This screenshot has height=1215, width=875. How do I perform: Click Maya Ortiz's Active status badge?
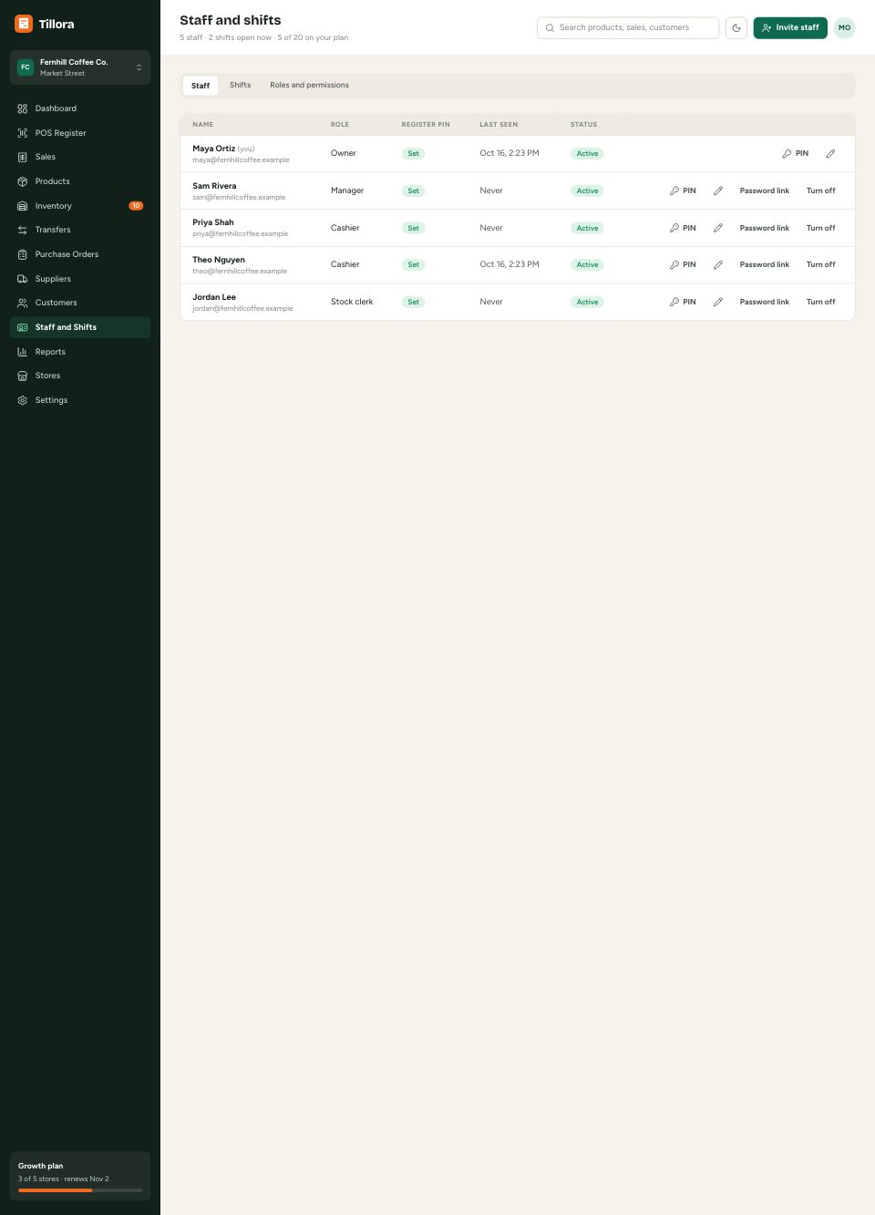(x=587, y=154)
